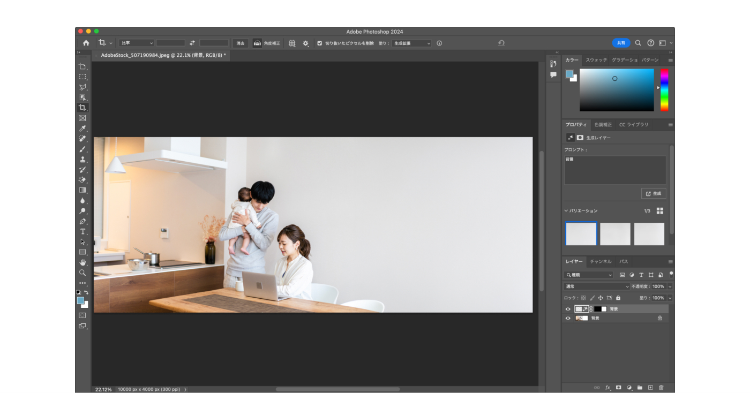Open the 色調補正 tab
Image resolution: width=750 pixels, height=393 pixels.
point(603,125)
